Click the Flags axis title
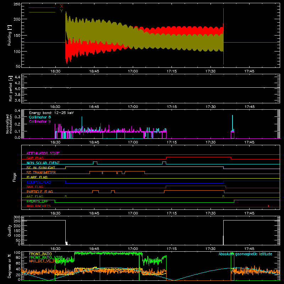This screenshot has height=284, width=284. tap(14, 177)
